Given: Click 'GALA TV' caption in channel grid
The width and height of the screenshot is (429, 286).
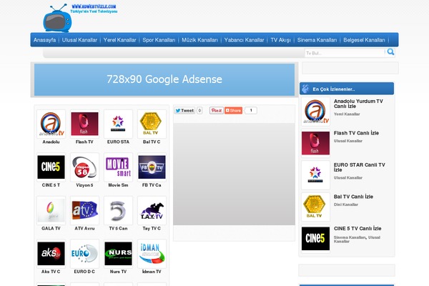Looking at the screenshot, I should [x=51, y=228].
